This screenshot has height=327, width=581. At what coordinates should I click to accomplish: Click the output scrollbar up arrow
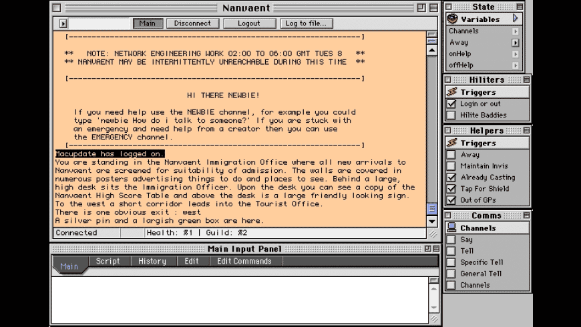(432, 50)
